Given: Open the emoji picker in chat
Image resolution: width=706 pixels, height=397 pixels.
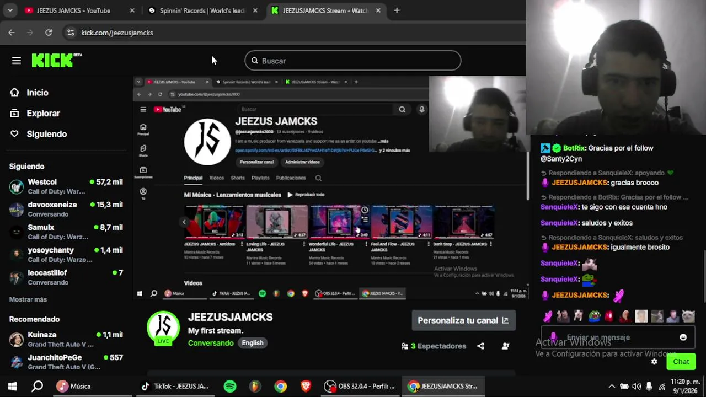Looking at the screenshot, I should tap(683, 337).
